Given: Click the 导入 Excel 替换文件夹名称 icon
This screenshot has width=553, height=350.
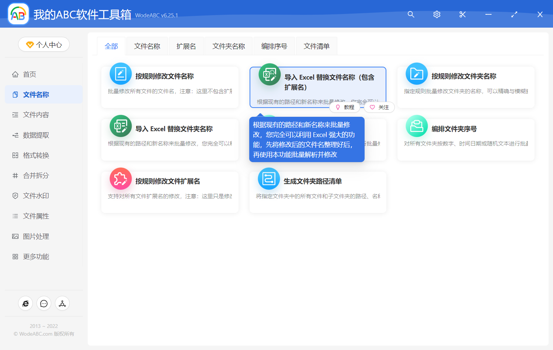Looking at the screenshot, I should click(x=120, y=126).
